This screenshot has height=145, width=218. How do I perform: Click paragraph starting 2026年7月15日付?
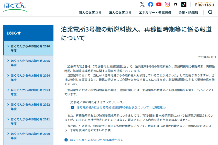tap(140, 69)
